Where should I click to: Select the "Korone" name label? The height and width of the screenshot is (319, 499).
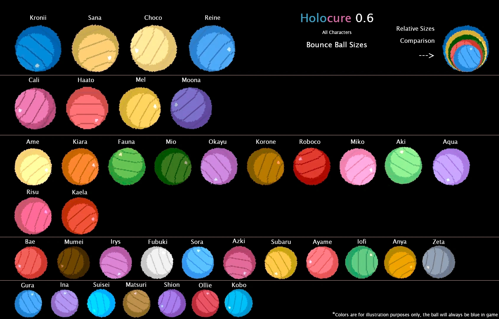tap(266, 142)
